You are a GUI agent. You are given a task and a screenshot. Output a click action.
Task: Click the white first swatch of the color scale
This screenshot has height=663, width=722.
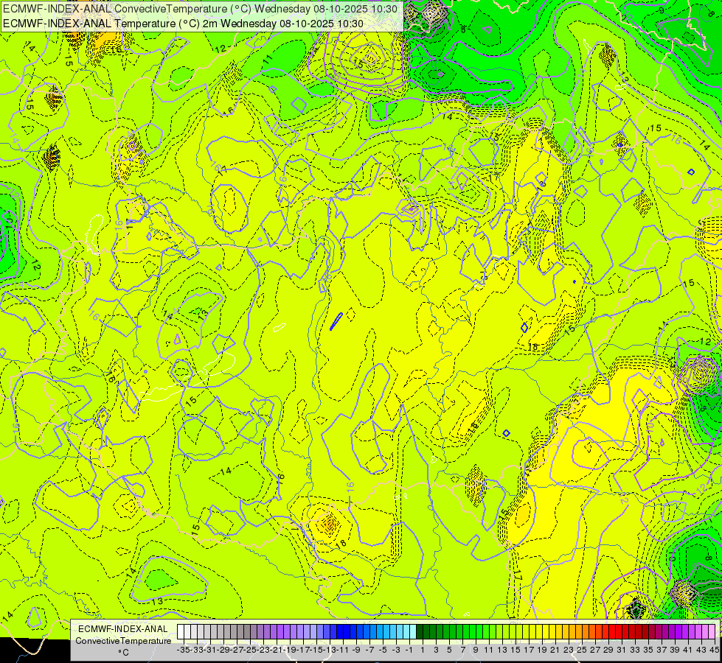(181, 632)
